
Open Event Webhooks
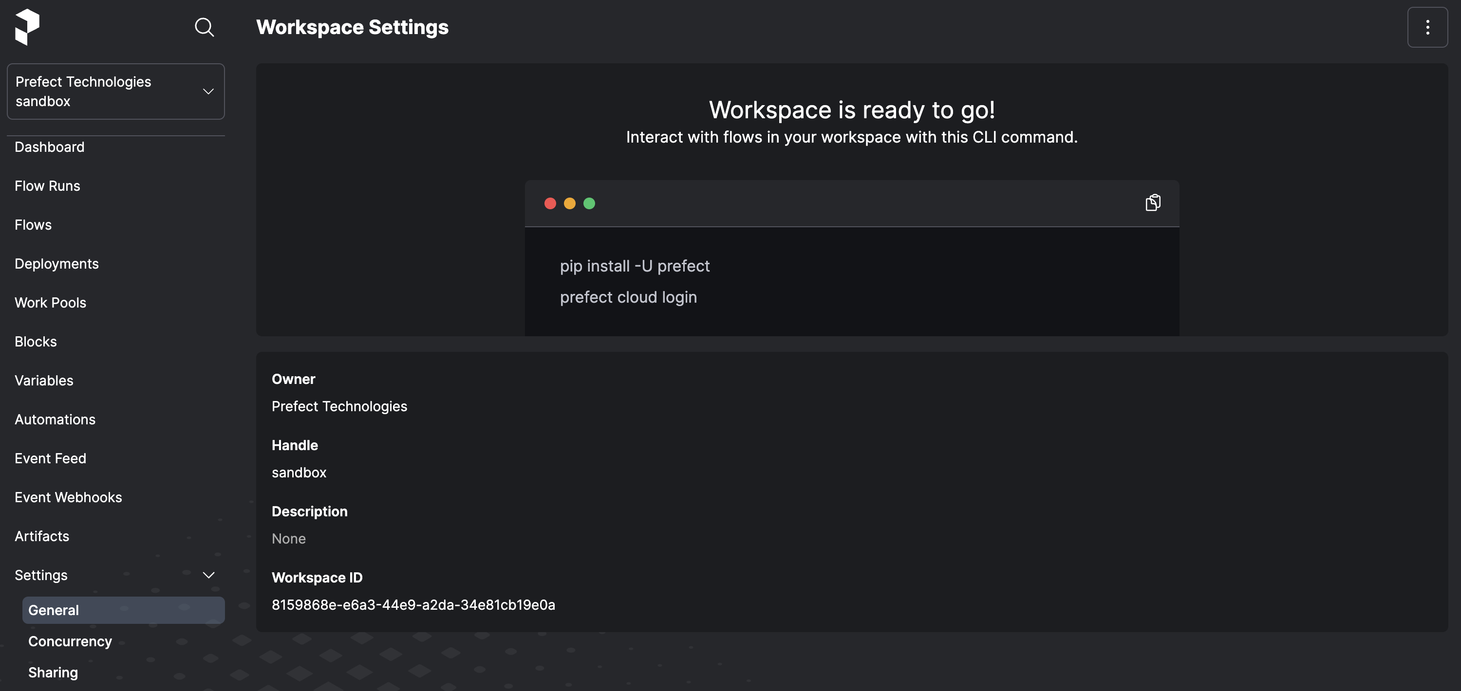tap(68, 497)
